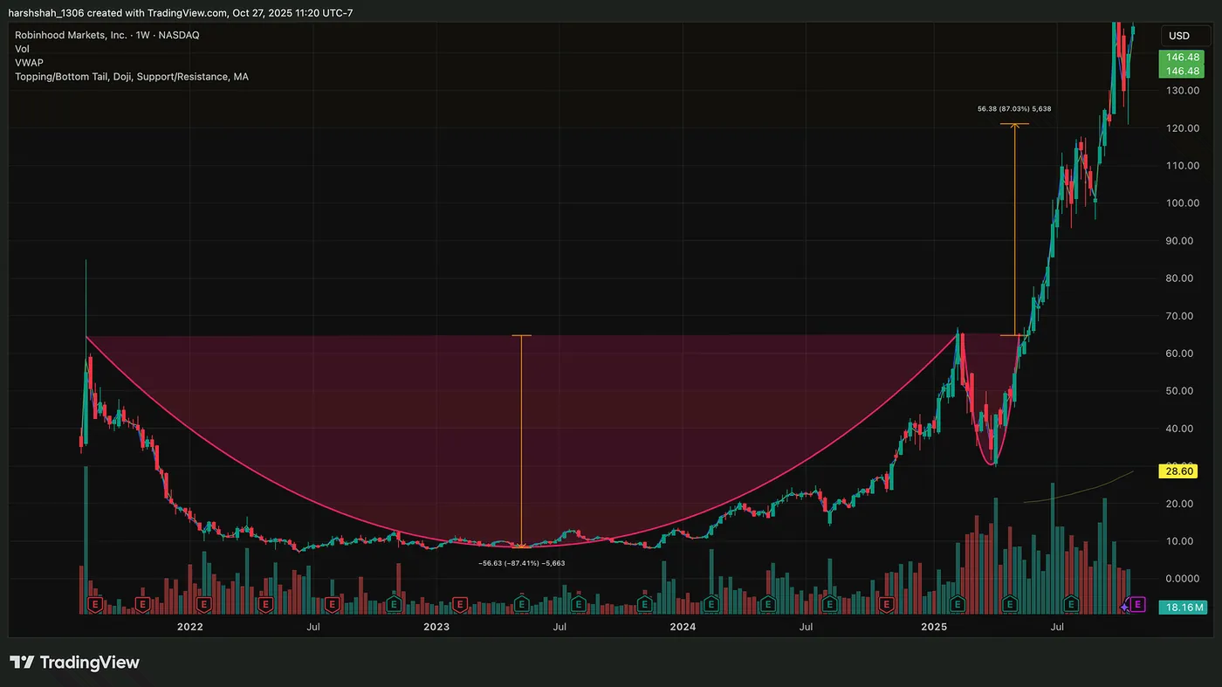Click green E marker right of Jul 2023 label
The image size is (1222, 687).
pos(578,603)
